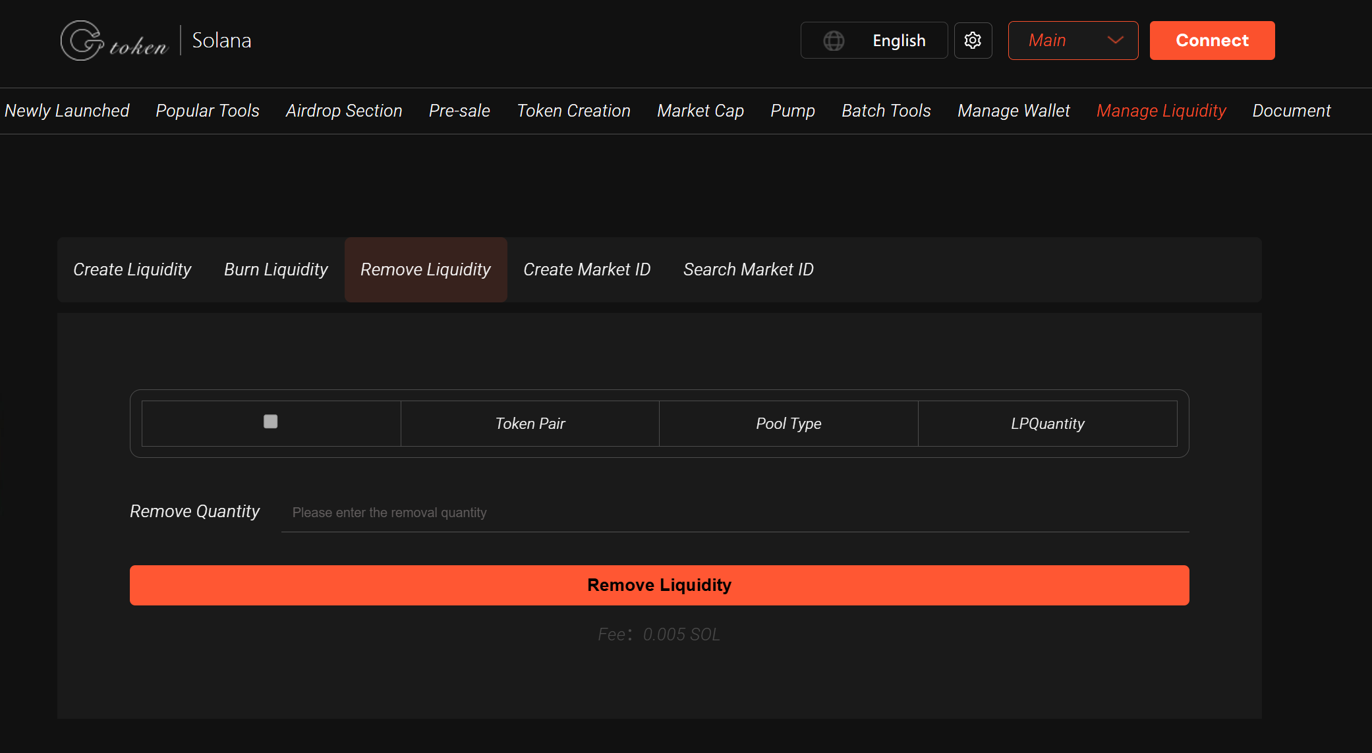Image resolution: width=1372 pixels, height=753 pixels.
Task: Toggle the select-all checkbox in the table
Action: click(270, 422)
